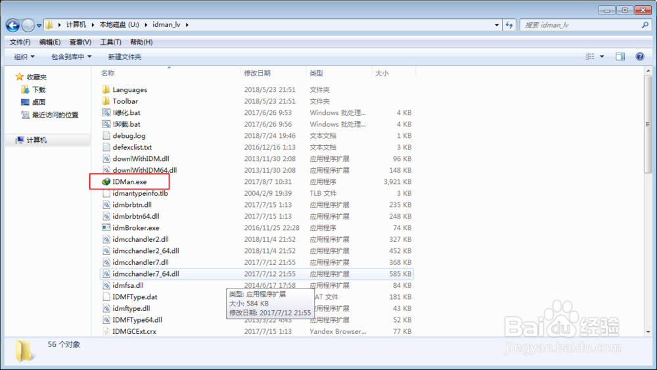The height and width of the screenshot is (370, 657).
Task: Open the more view options arrow
Action: tap(602, 57)
